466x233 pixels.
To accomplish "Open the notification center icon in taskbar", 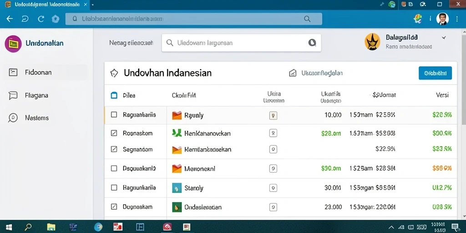I will 455,228.
